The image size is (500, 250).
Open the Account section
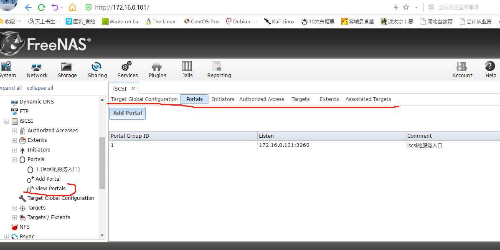pyautogui.click(x=462, y=70)
